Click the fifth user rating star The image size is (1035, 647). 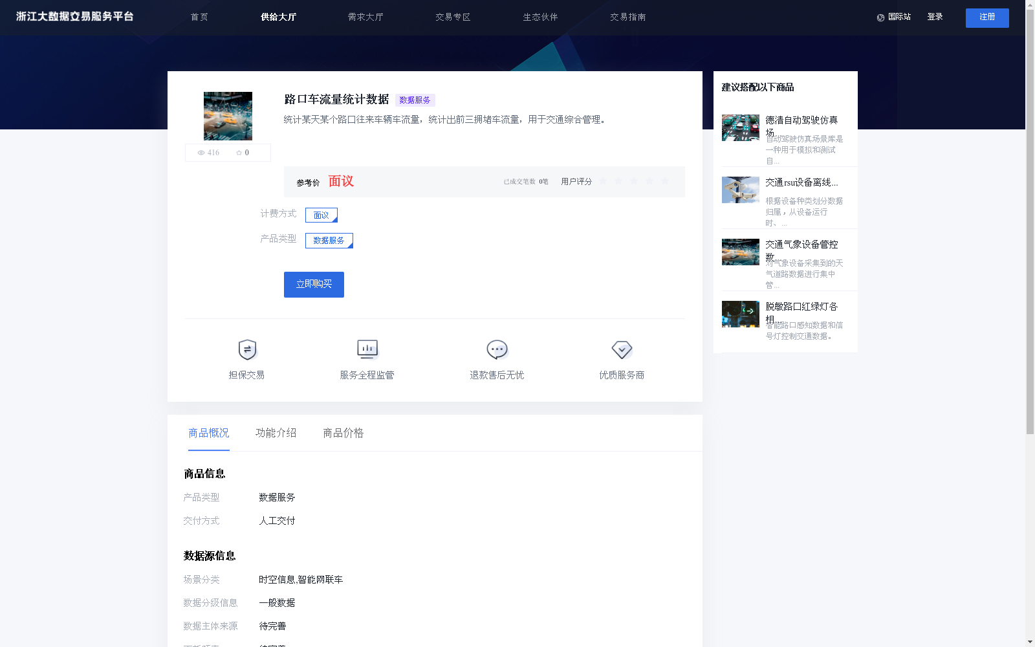pos(665,181)
